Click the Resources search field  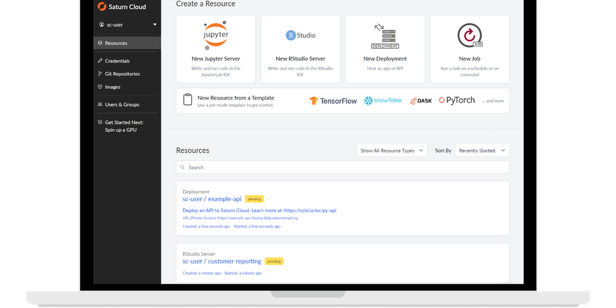342,167
